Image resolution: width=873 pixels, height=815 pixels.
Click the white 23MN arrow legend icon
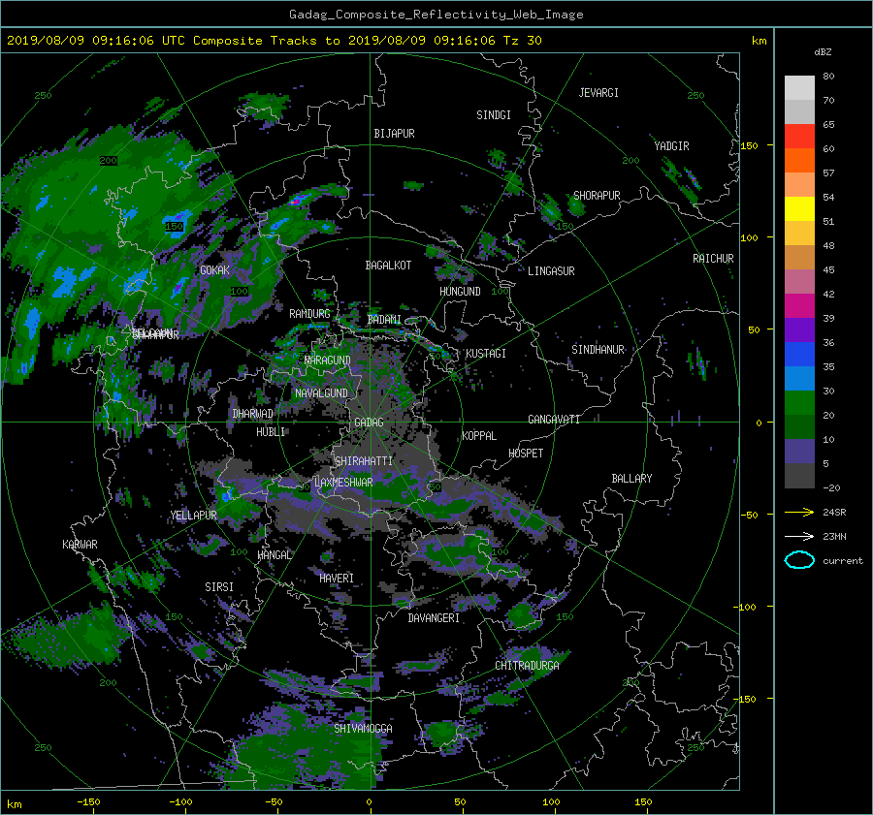[x=799, y=536]
